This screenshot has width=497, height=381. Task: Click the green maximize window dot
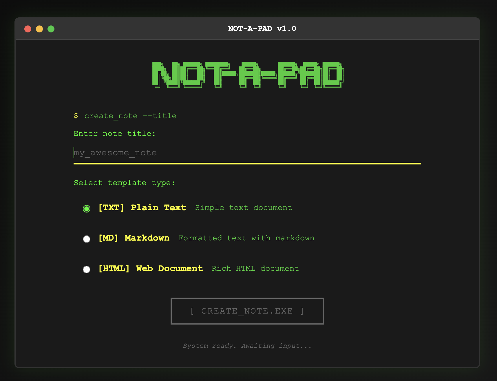(51, 29)
